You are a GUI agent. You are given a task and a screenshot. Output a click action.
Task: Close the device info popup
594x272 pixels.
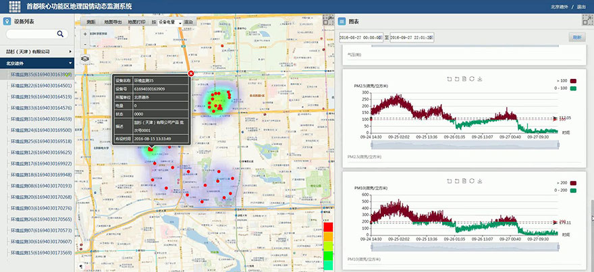tap(190, 73)
